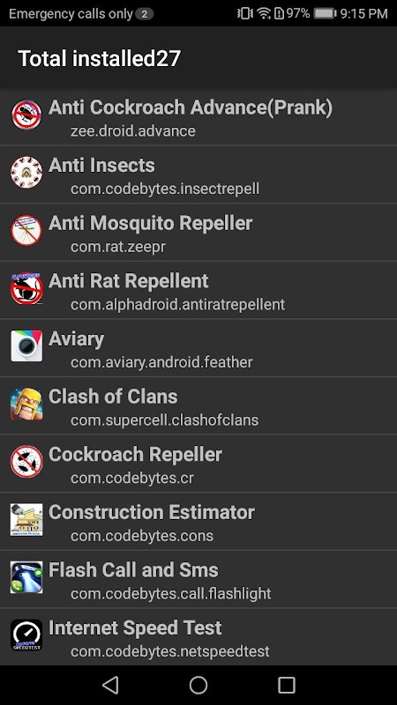This screenshot has height=705, width=397.
Task: Tap the Construction Estimator icon
Action: coord(26,519)
